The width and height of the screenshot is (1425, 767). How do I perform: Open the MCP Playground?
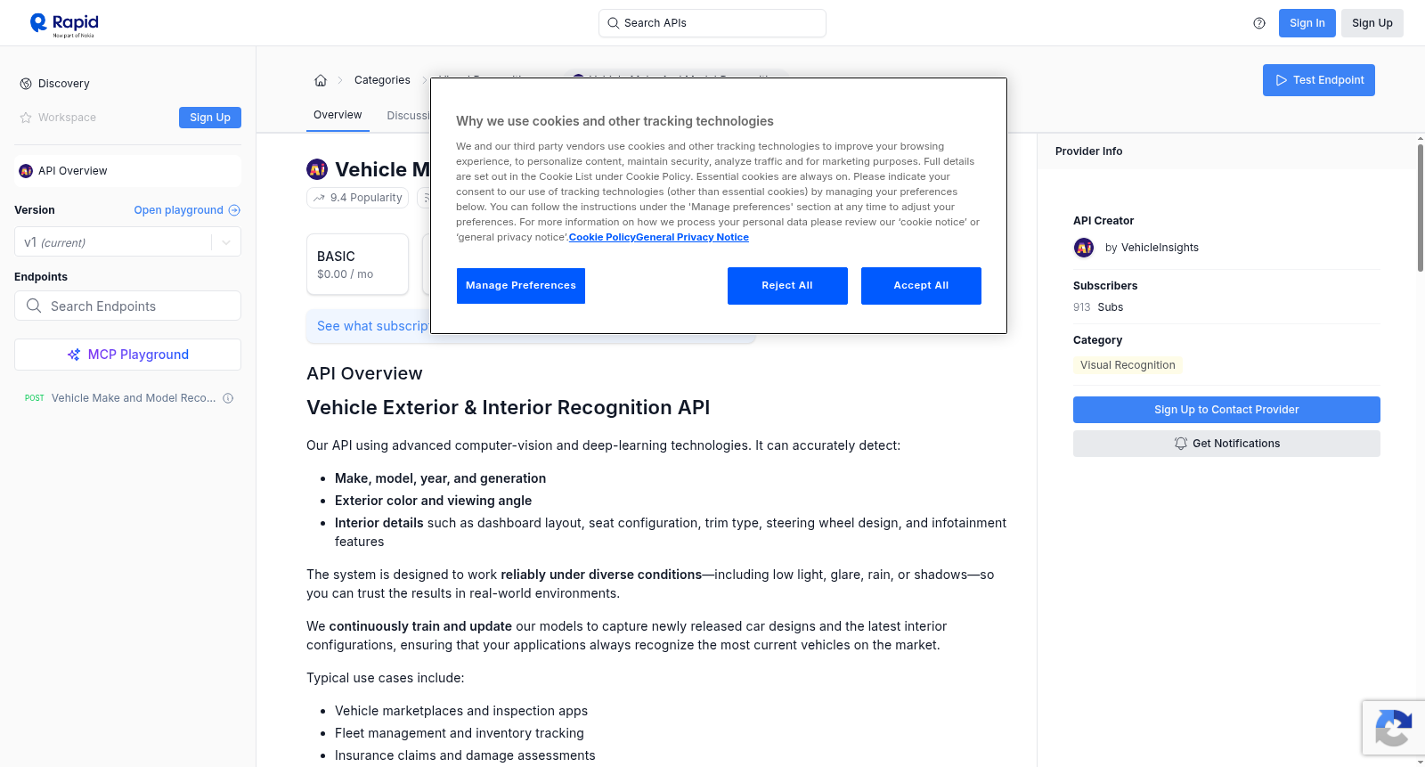coord(128,355)
